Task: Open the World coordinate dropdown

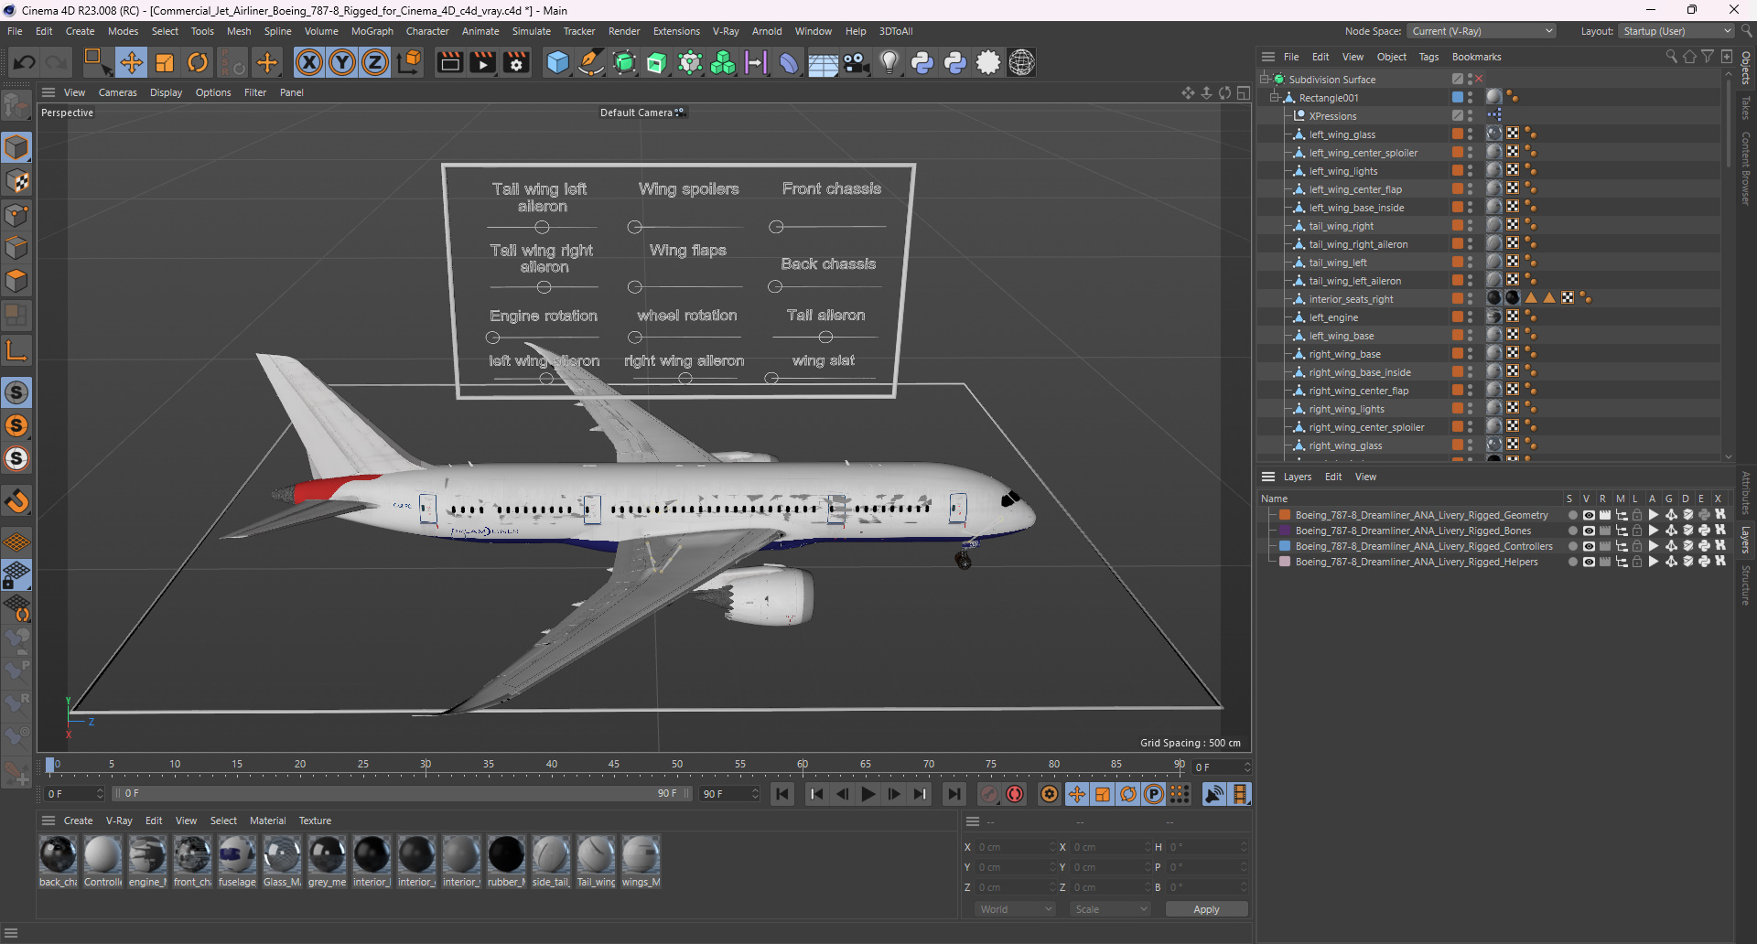Action: tap(1016, 909)
